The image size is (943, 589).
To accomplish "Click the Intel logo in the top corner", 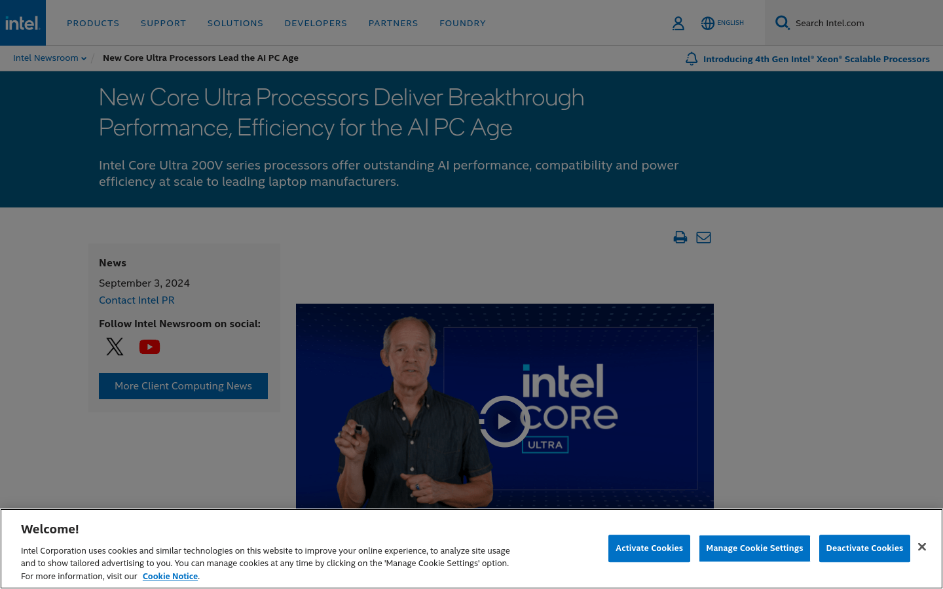I will click(22, 22).
